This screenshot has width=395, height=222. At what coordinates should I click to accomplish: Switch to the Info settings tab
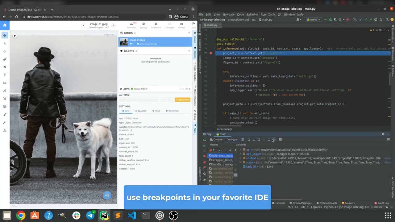point(126,111)
